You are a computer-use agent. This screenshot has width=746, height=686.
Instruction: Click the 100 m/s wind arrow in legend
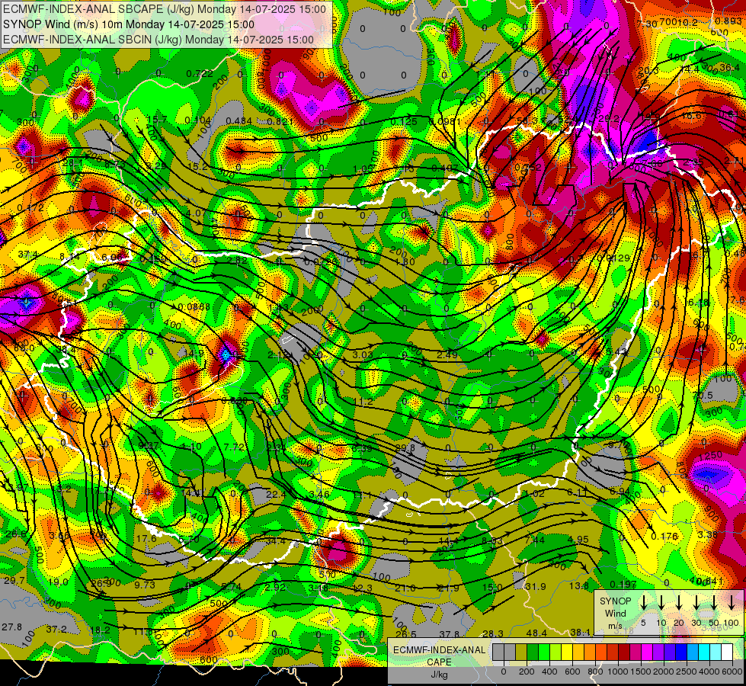[732, 602]
